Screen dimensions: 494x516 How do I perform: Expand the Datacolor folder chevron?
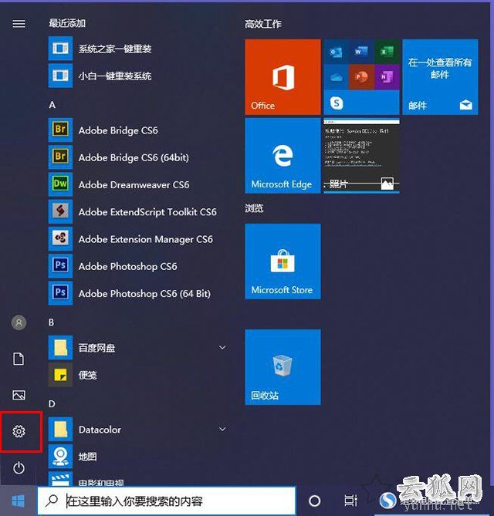pyautogui.click(x=222, y=429)
